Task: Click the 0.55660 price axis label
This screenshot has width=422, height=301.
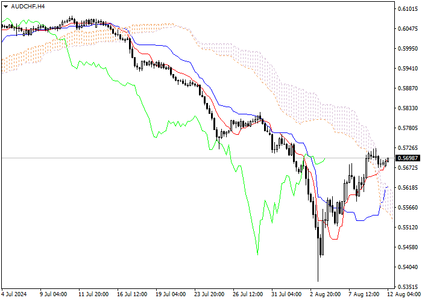Action: pyautogui.click(x=408, y=208)
